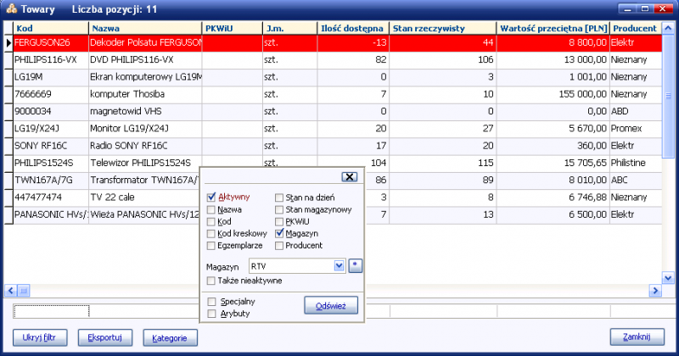This screenshot has height=356, width=679.
Task: Select the SONY RF16C code cell
Action: tap(51, 146)
